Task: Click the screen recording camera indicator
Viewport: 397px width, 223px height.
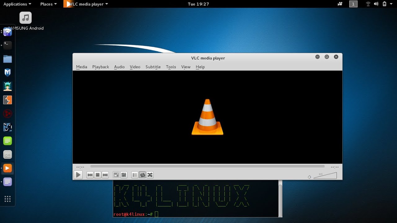Action: coord(340,4)
